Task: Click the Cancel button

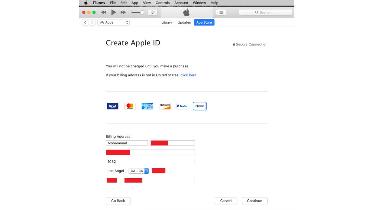Action: (x=226, y=201)
